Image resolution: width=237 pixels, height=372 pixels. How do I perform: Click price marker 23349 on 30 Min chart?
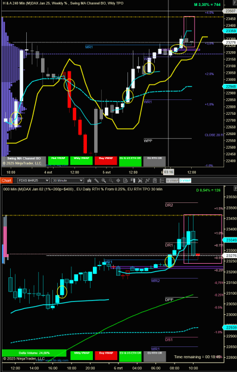pyautogui.click(x=229, y=240)
